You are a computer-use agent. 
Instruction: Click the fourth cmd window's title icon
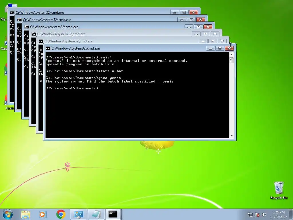pos(34,34)
